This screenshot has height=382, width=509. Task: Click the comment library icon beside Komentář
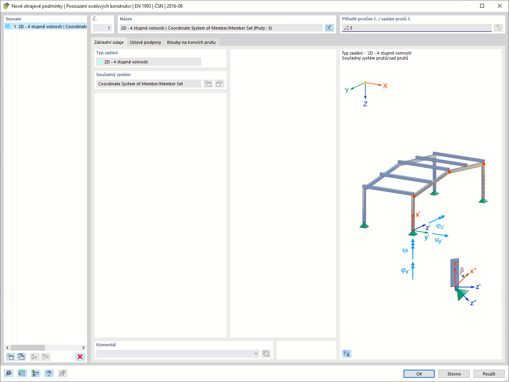(266, 354)
